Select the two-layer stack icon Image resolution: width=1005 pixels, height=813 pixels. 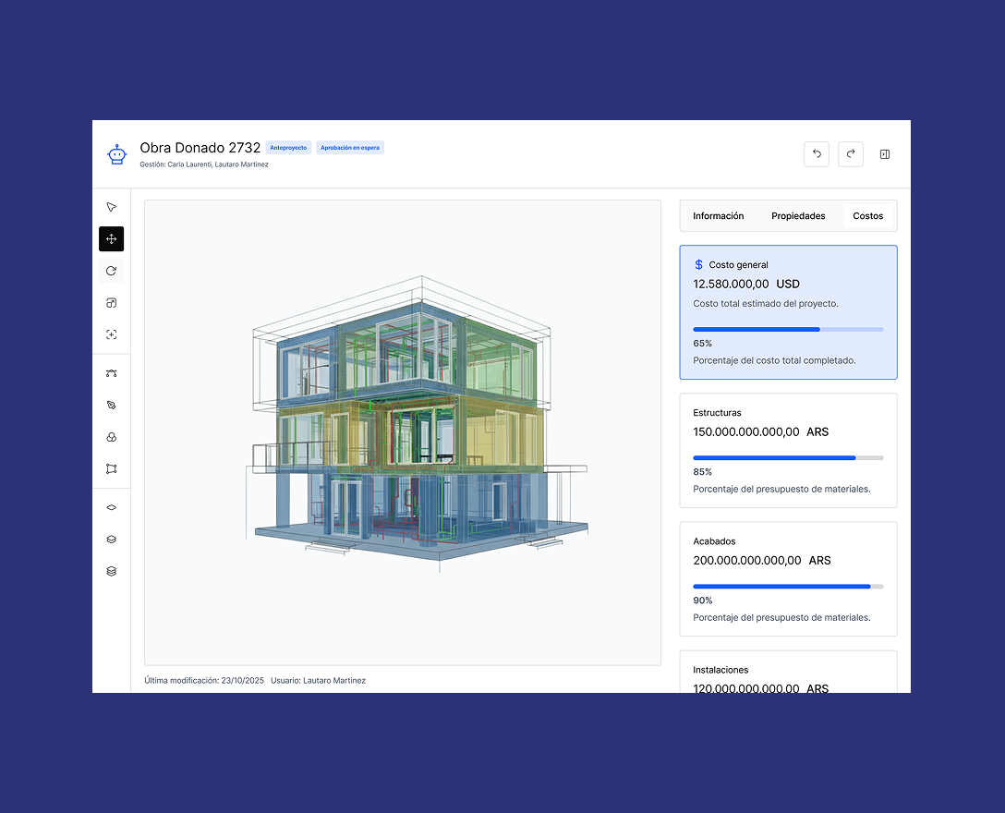coord(111,540)
